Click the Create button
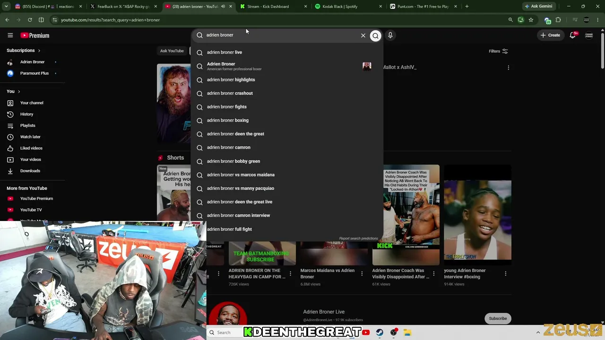 click(x=551, y=35)
